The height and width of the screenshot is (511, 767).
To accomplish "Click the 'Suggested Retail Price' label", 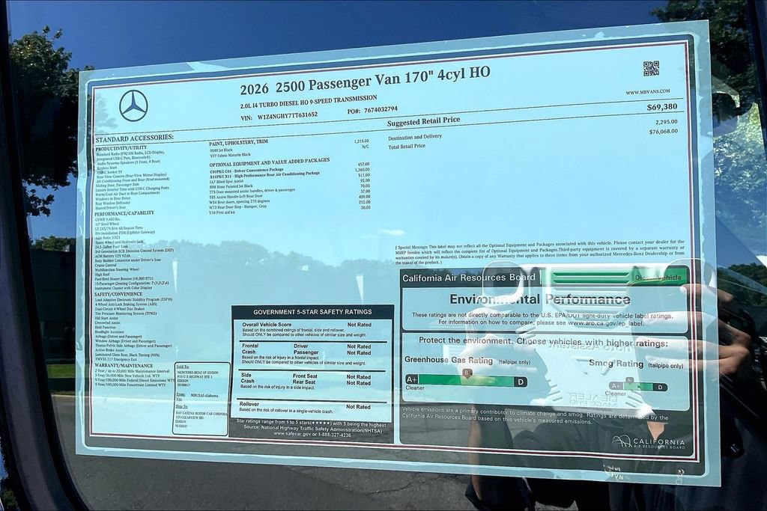I will click(423, 121).
